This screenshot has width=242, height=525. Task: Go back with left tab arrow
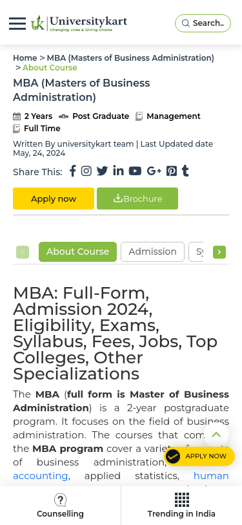click(x=23, y=252)
